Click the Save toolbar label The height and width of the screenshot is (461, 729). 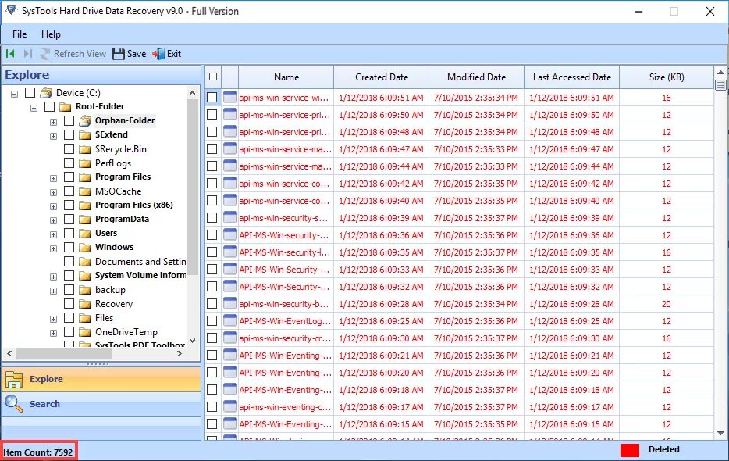click(x=137, y=54)
